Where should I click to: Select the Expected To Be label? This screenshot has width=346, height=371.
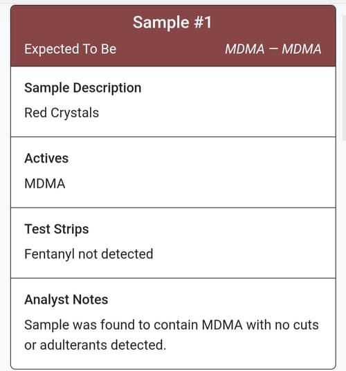71,49
